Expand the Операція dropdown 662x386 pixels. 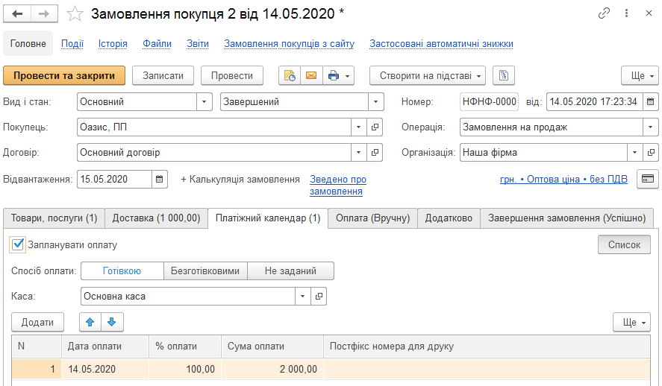click(x=650, y=127)
